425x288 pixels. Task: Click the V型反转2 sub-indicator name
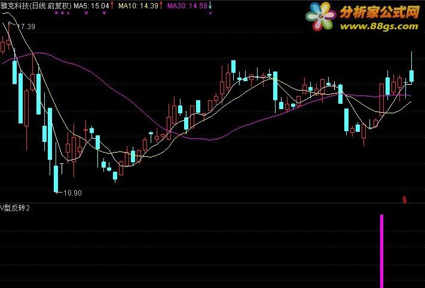(x=15, y=208)
